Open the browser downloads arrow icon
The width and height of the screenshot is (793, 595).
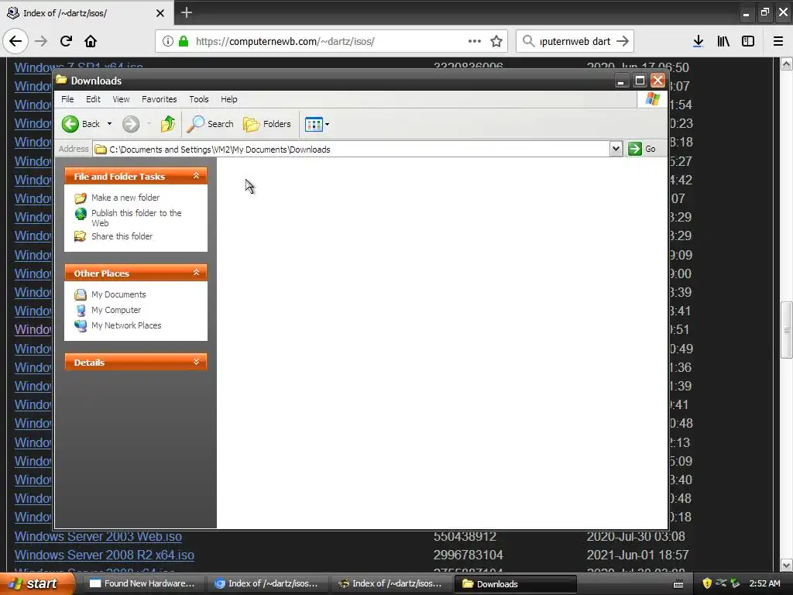(x=698, y=41)
